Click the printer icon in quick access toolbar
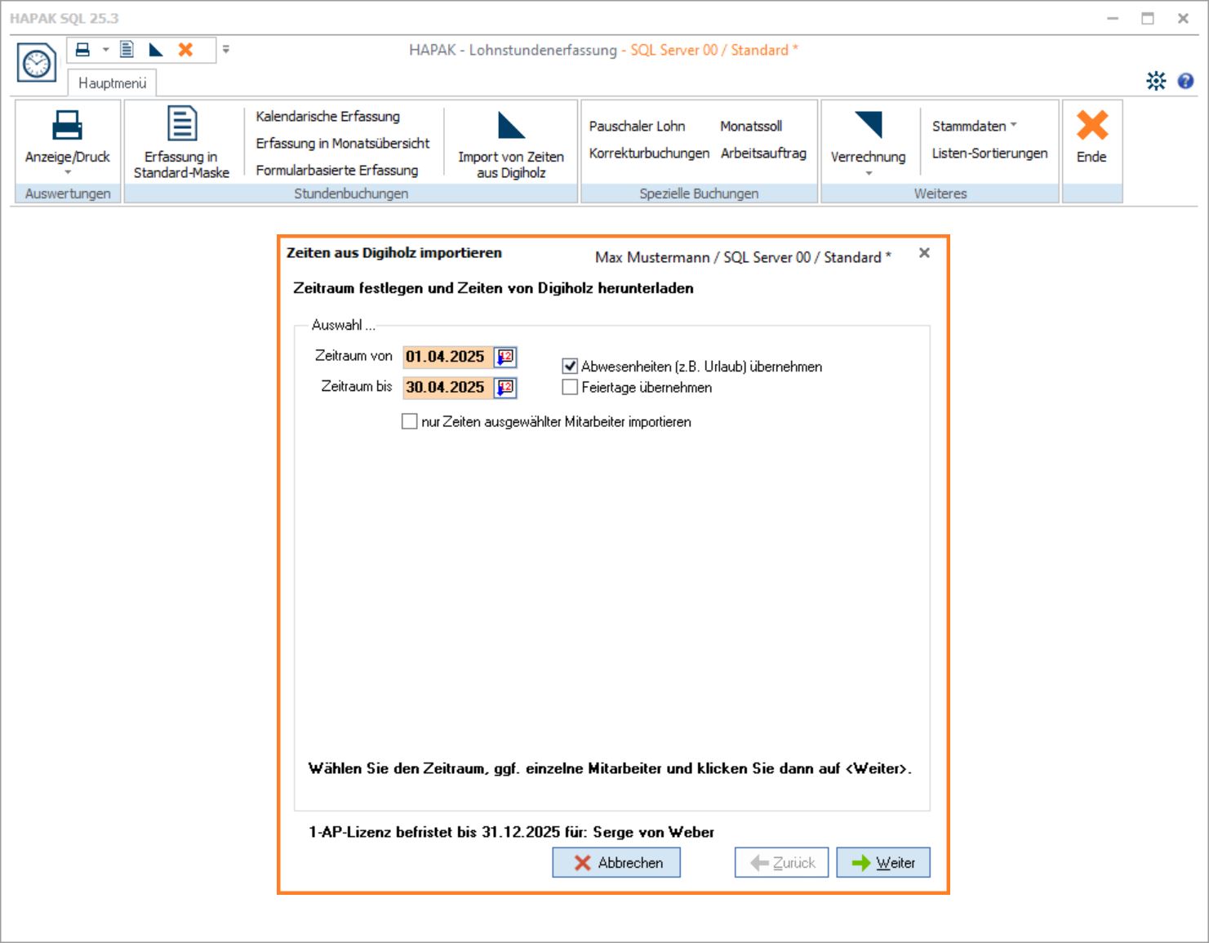Viewport: 1209px width, 943px height. (82, 50)
